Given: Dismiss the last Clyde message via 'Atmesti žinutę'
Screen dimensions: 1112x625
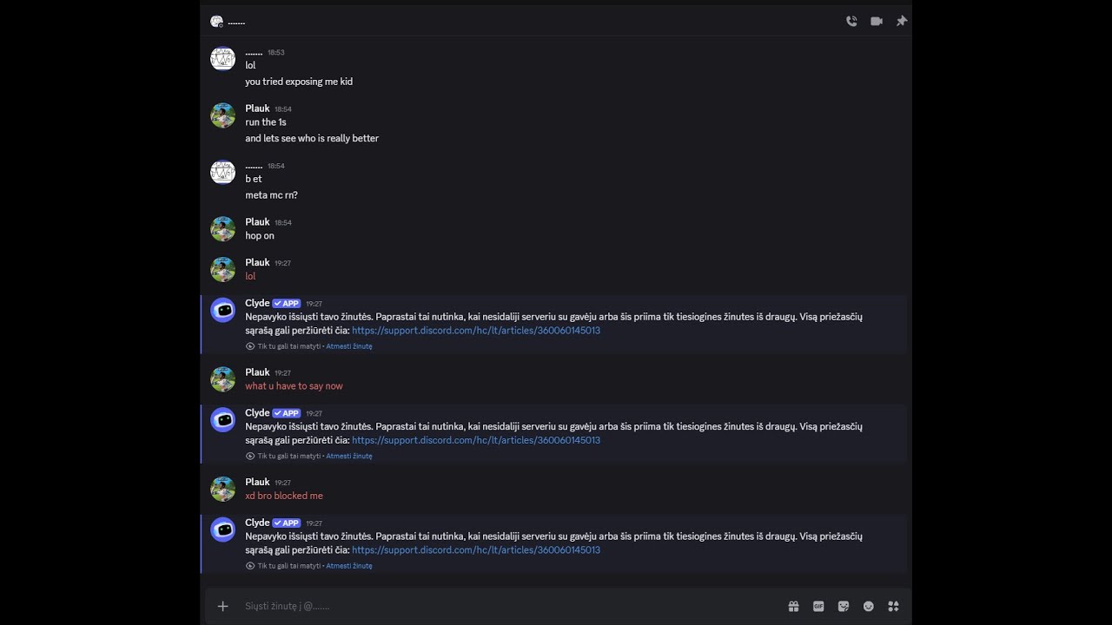Looking at the screenshot, I should click(349, 566).
